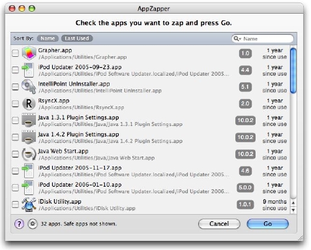Check the Java Web Start.app checkbox

tap(15, 154)
